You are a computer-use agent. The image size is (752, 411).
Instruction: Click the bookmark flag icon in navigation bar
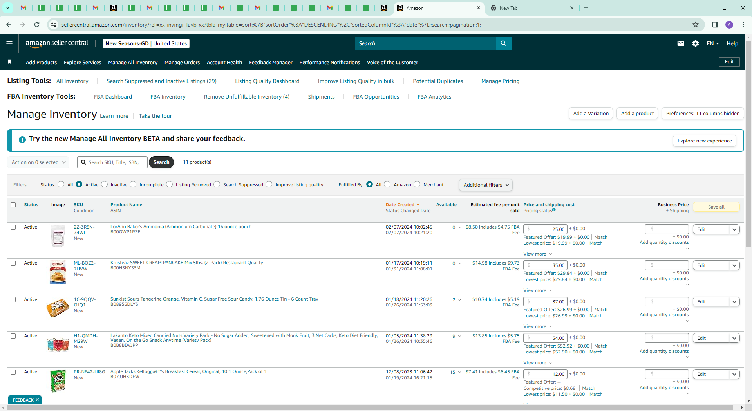click(x=9, y=62)
